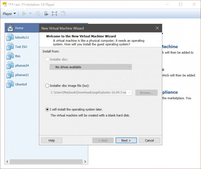Viewport: 201px width, 169px height.
Task: Click the Home house icon
Action: pyautogui.click(x=10, y=28)
